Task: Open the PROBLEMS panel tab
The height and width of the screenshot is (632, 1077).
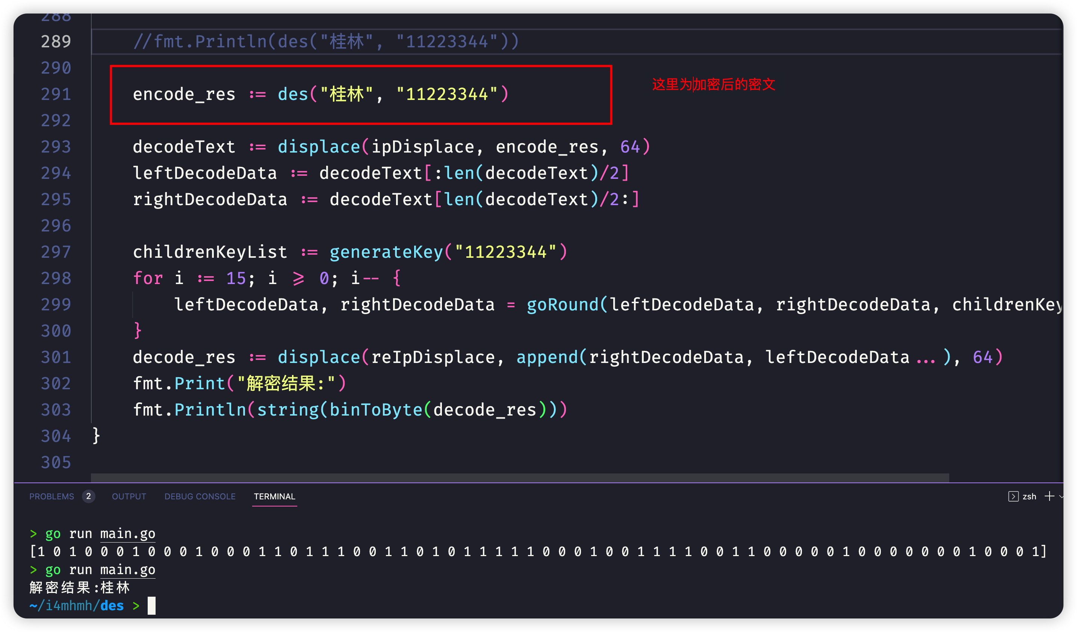Action: [x=51, y=496]
